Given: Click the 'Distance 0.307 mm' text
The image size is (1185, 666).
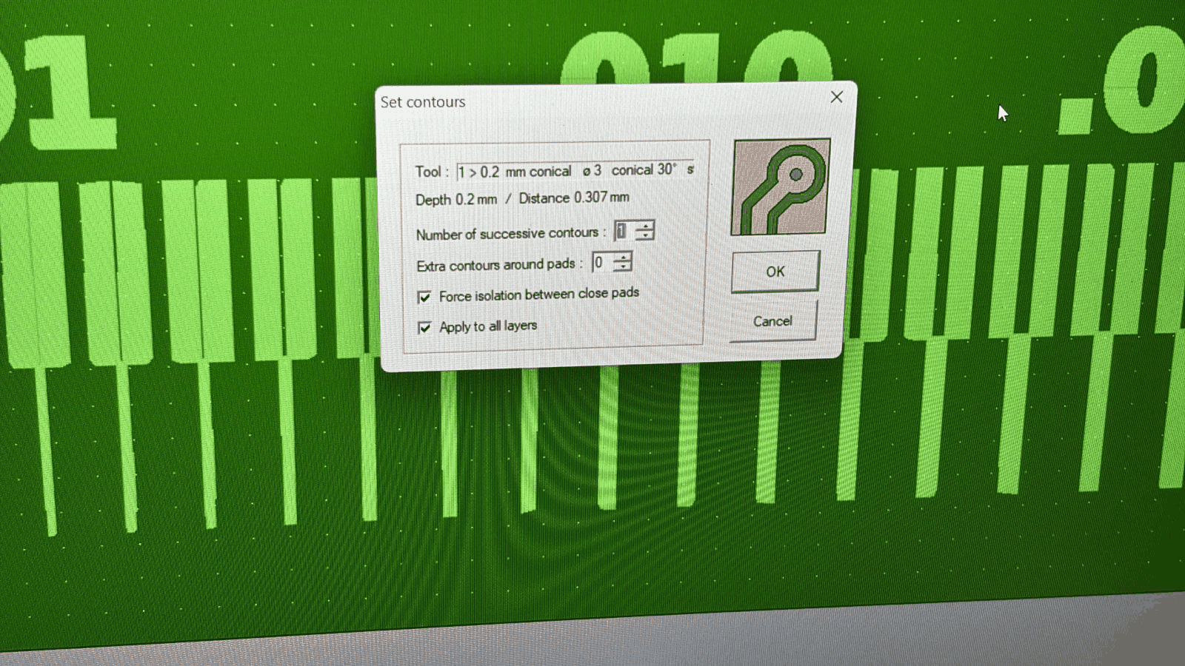Looking at the screenshot, I should [x=574, y=198].
